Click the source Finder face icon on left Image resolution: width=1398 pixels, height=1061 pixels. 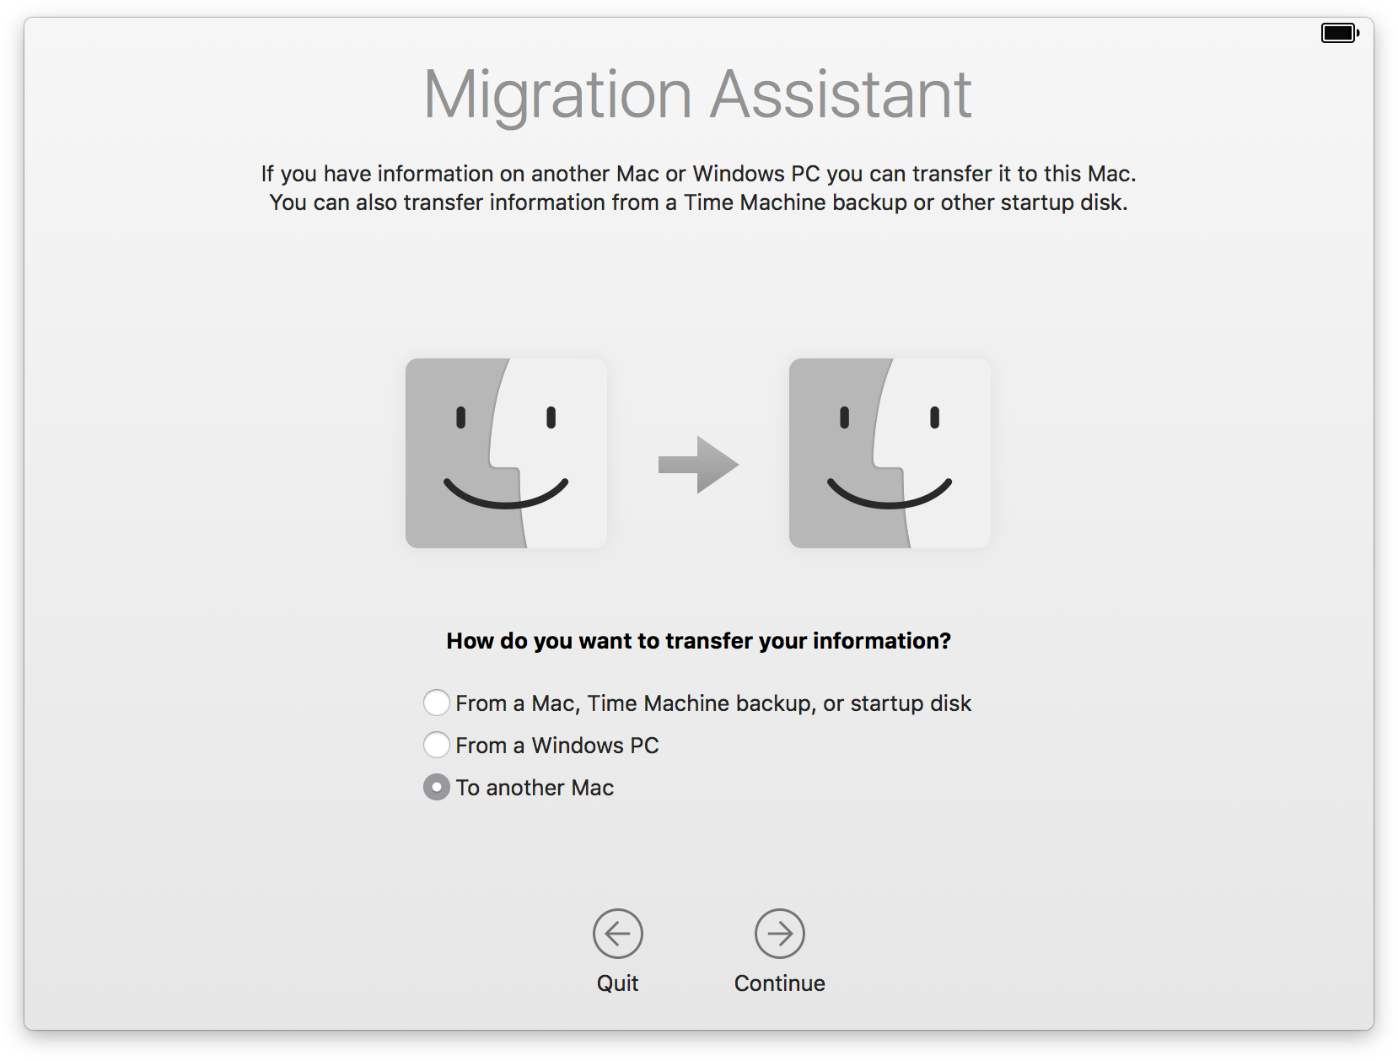[x=506, y=453]
